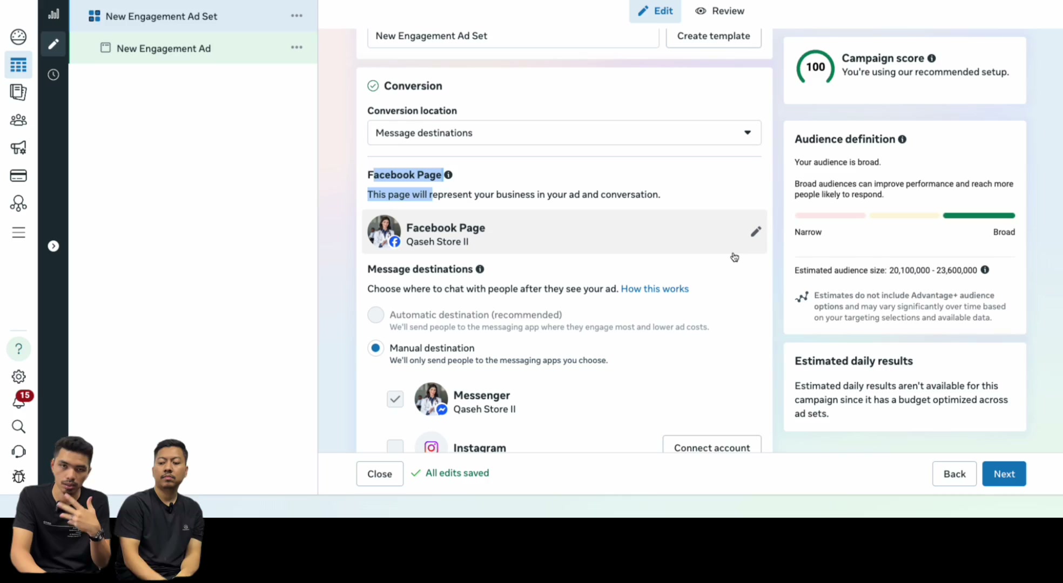Image resolution: width=1063 pixels, height=583 pixels.
Task: Click the Connect account button
Action: coord(711,446)
